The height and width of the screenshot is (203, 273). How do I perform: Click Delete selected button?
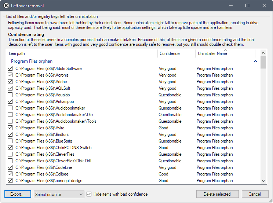pyautogui.click(x=217, y=194)
